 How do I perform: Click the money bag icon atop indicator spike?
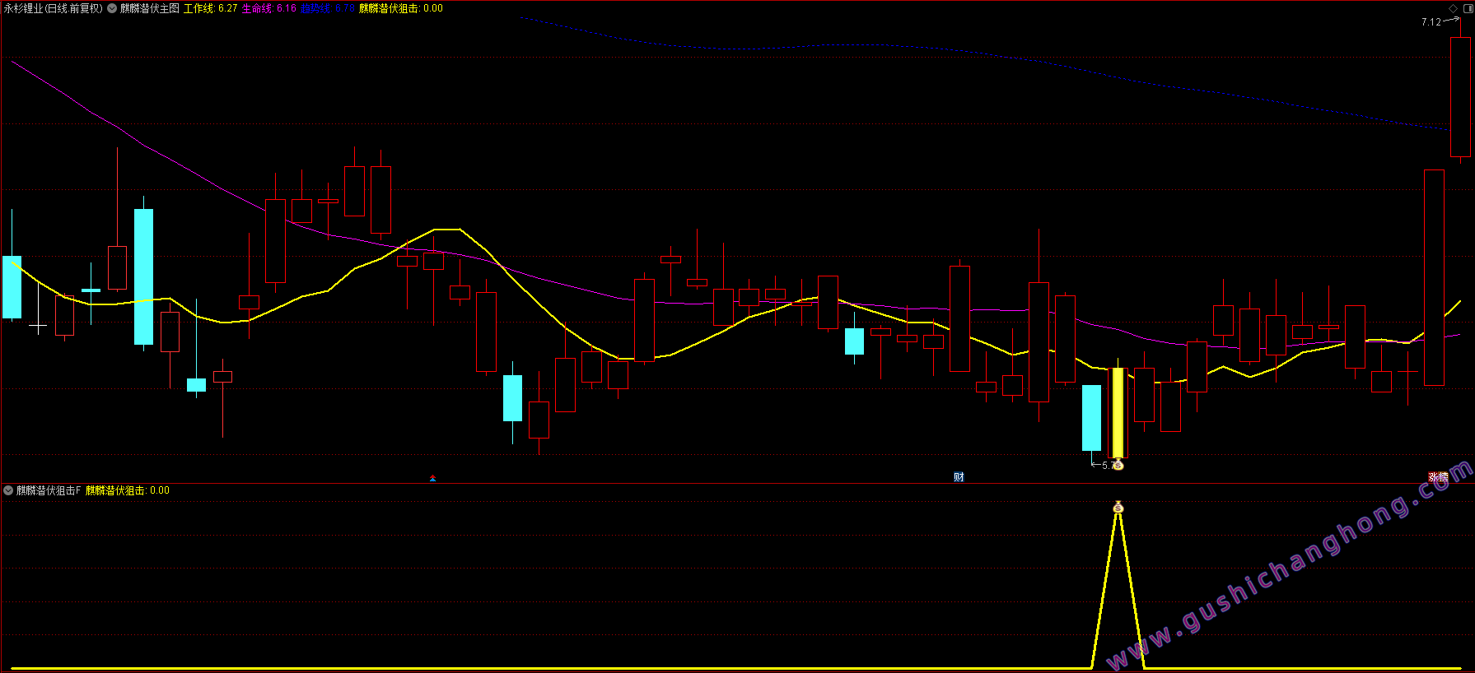[1118, 507]
